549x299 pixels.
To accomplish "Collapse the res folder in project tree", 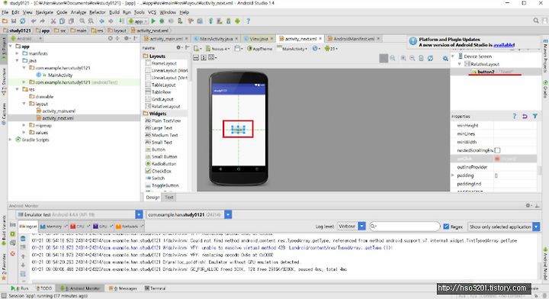I will click(17, 89).
